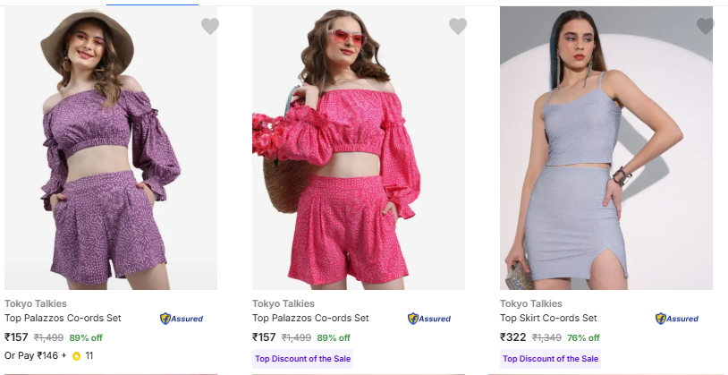Toggle wishlist heart on pink co-ords set
Screen dimensions: 728x375
pos(458,27)
